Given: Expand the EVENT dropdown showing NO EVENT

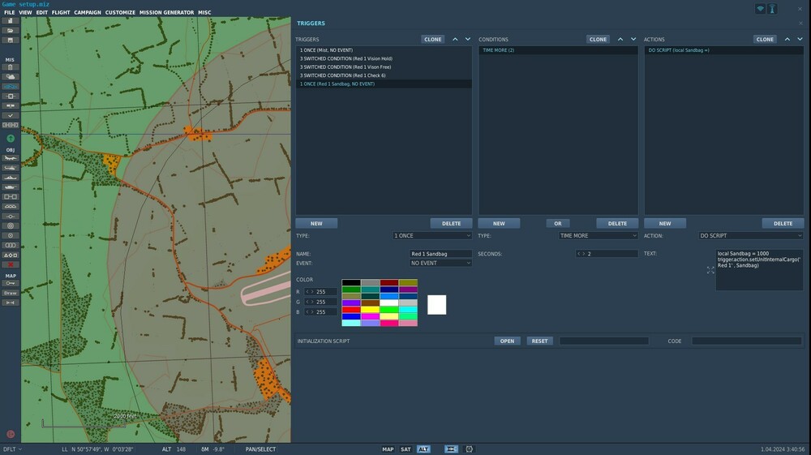Looking at the screenshot, I should pyautogui.click(x=440, y=263).
